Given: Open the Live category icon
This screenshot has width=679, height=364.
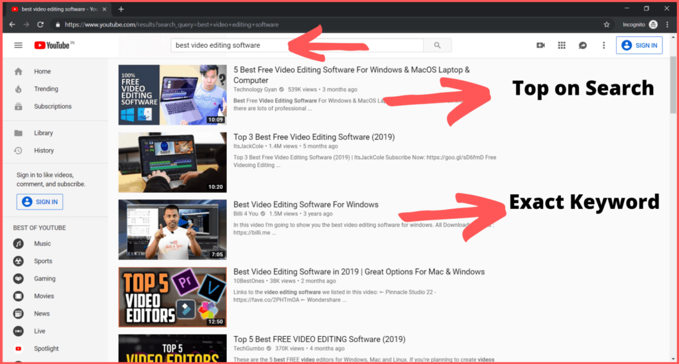Looking at the screenshot, I should (x=18, y=331).
